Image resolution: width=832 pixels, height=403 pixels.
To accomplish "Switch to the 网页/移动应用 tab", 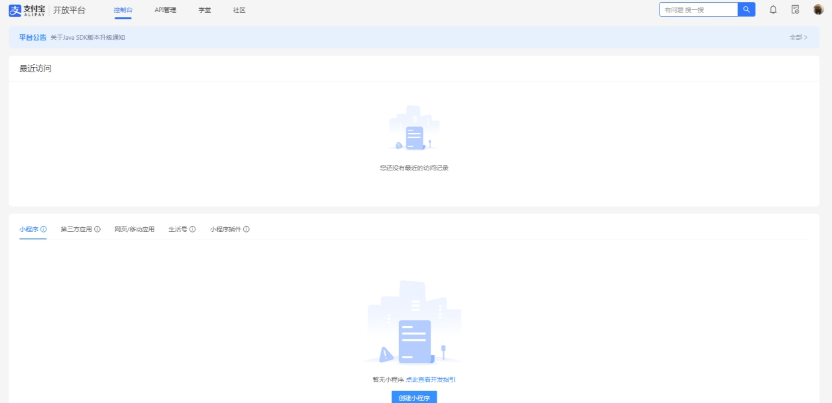I will point(135,230).
